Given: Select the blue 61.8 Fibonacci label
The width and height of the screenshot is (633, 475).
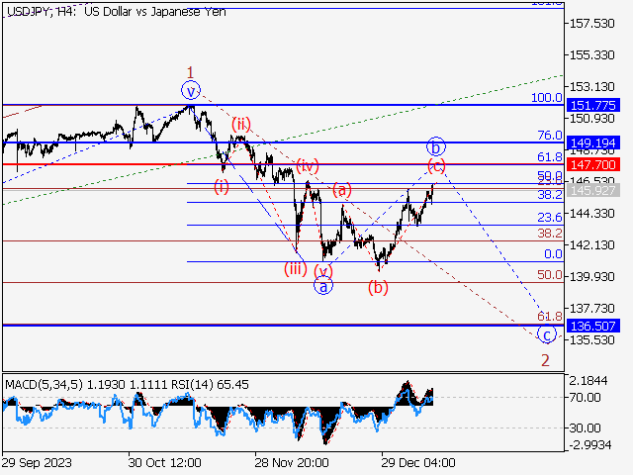Looking at the screenshot, I should [550, 157].
